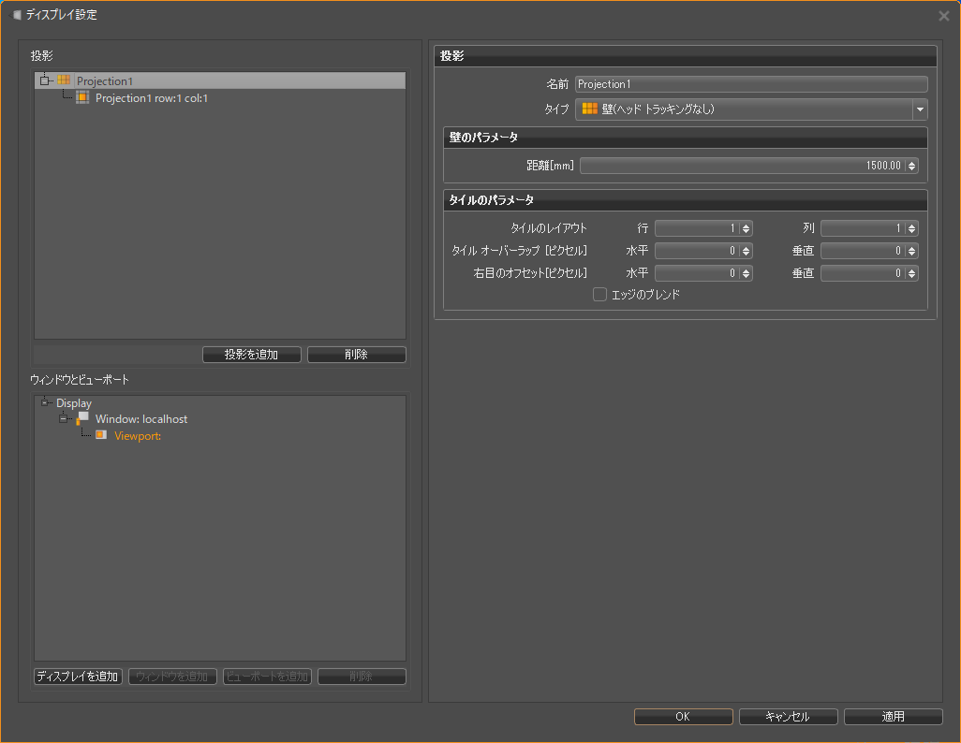The width and height of the screenshot is (961, 743).
Task: Click the Window: localhost icon
Action: 82,418
